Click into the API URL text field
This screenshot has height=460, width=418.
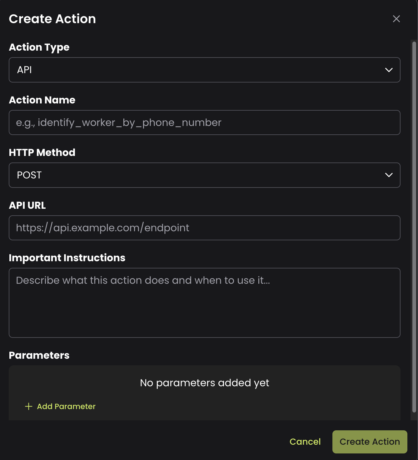pyautogui.click(x=204, y=228)
